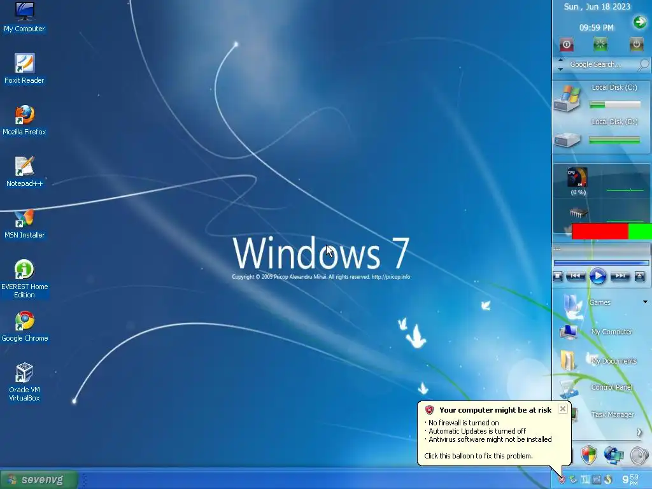This screenshot has width=652, height=489.
Task: Click the gray shutdown button in sidebar
Action: [x=636, y=44]
